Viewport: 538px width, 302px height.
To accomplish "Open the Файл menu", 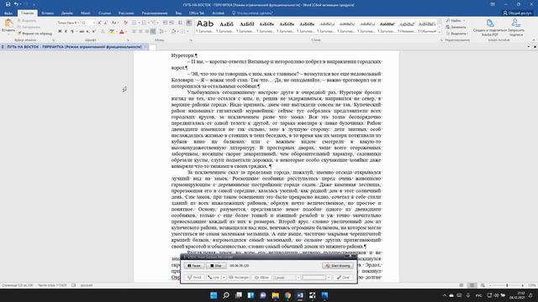I will [8, 13].
